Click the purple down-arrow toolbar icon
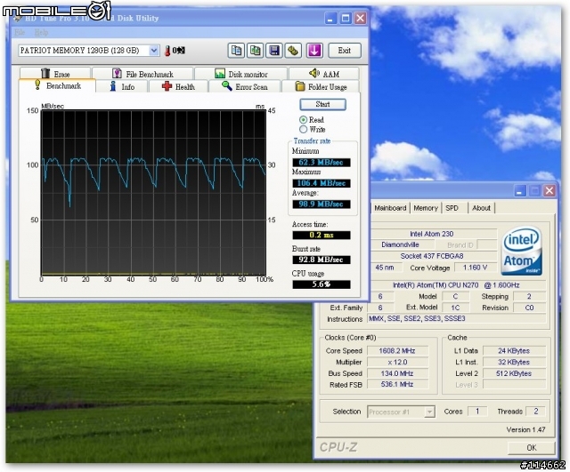This screenshot has height=472, width=570. [x=314, y=51]
